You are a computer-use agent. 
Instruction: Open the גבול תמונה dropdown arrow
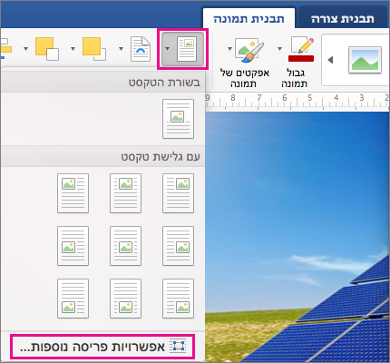tap(280, 49)
